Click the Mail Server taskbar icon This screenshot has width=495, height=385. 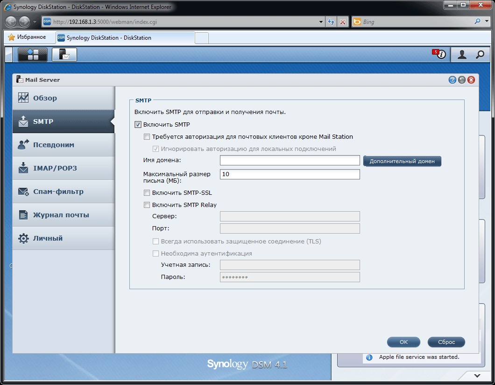(64, 54)
